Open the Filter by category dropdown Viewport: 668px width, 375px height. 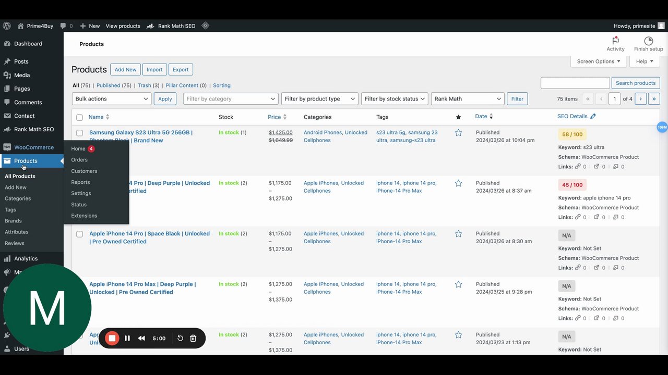[x=231, y=99]
